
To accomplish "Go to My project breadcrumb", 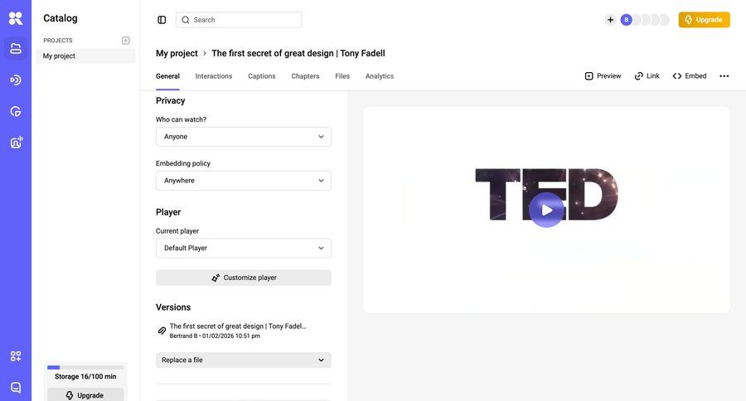I will click(177, 53).
